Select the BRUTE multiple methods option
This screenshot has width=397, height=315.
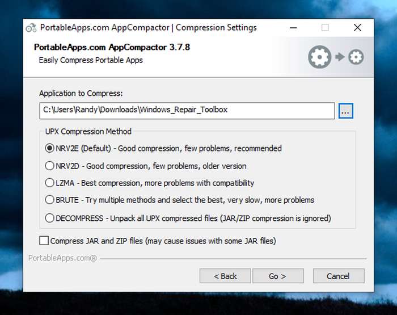pos(49,200)
